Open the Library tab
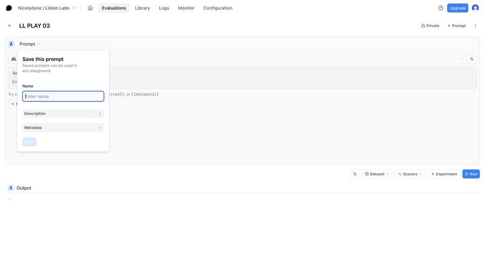485x261 pixels. pyautogui.click(x=142, y=8)
